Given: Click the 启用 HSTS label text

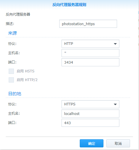Looking at the screenshot, I should (x=25, y=71).
